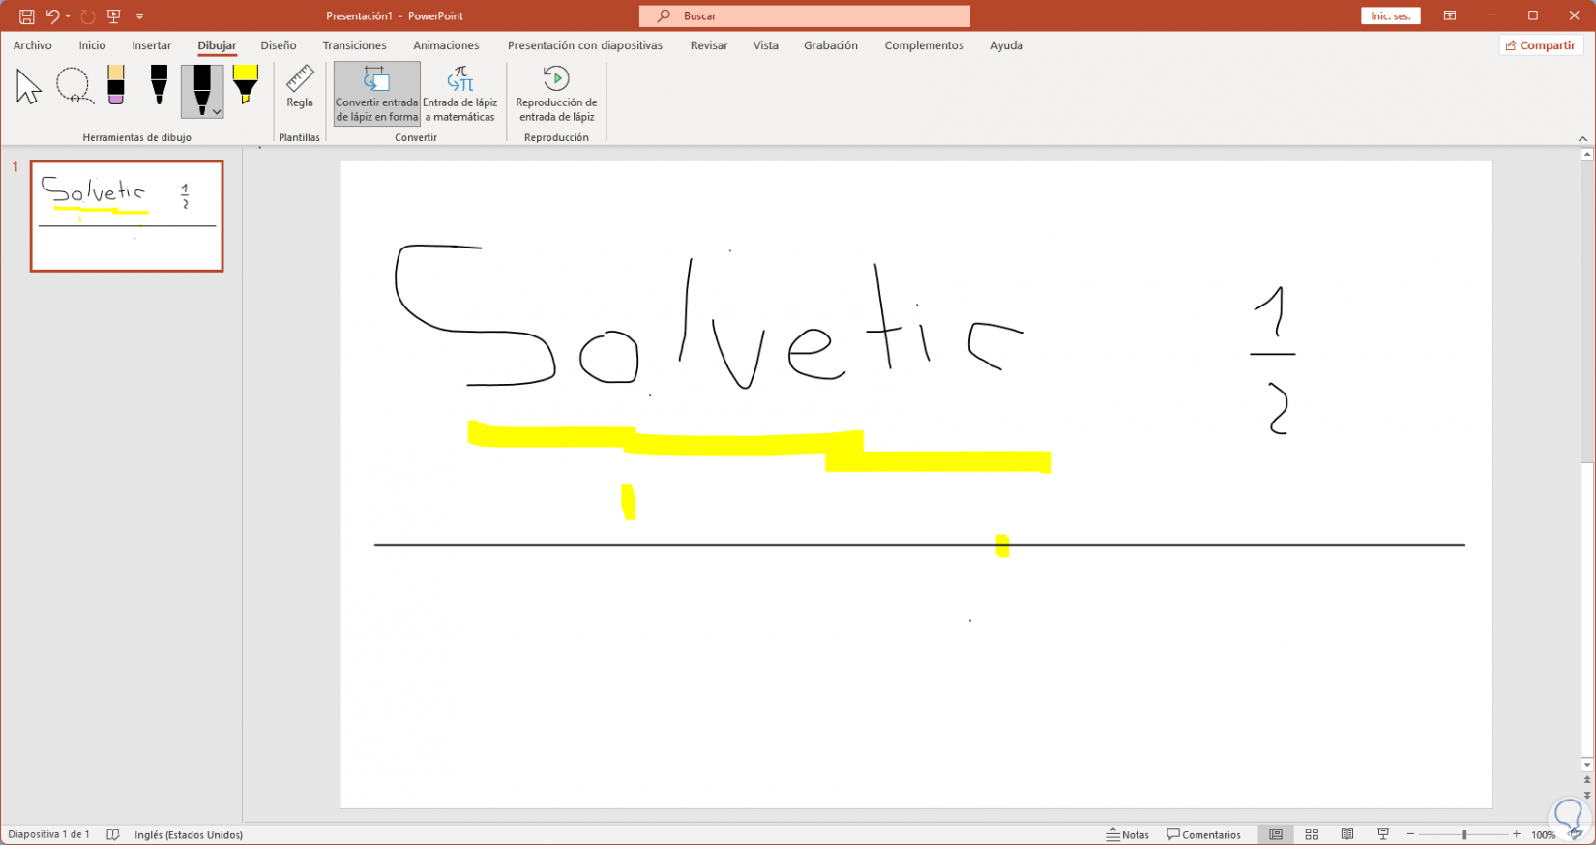Click the Inglés (Estados Unidos) language indicator
Viewport: 1596px width, 845px height.
(189, 834)
